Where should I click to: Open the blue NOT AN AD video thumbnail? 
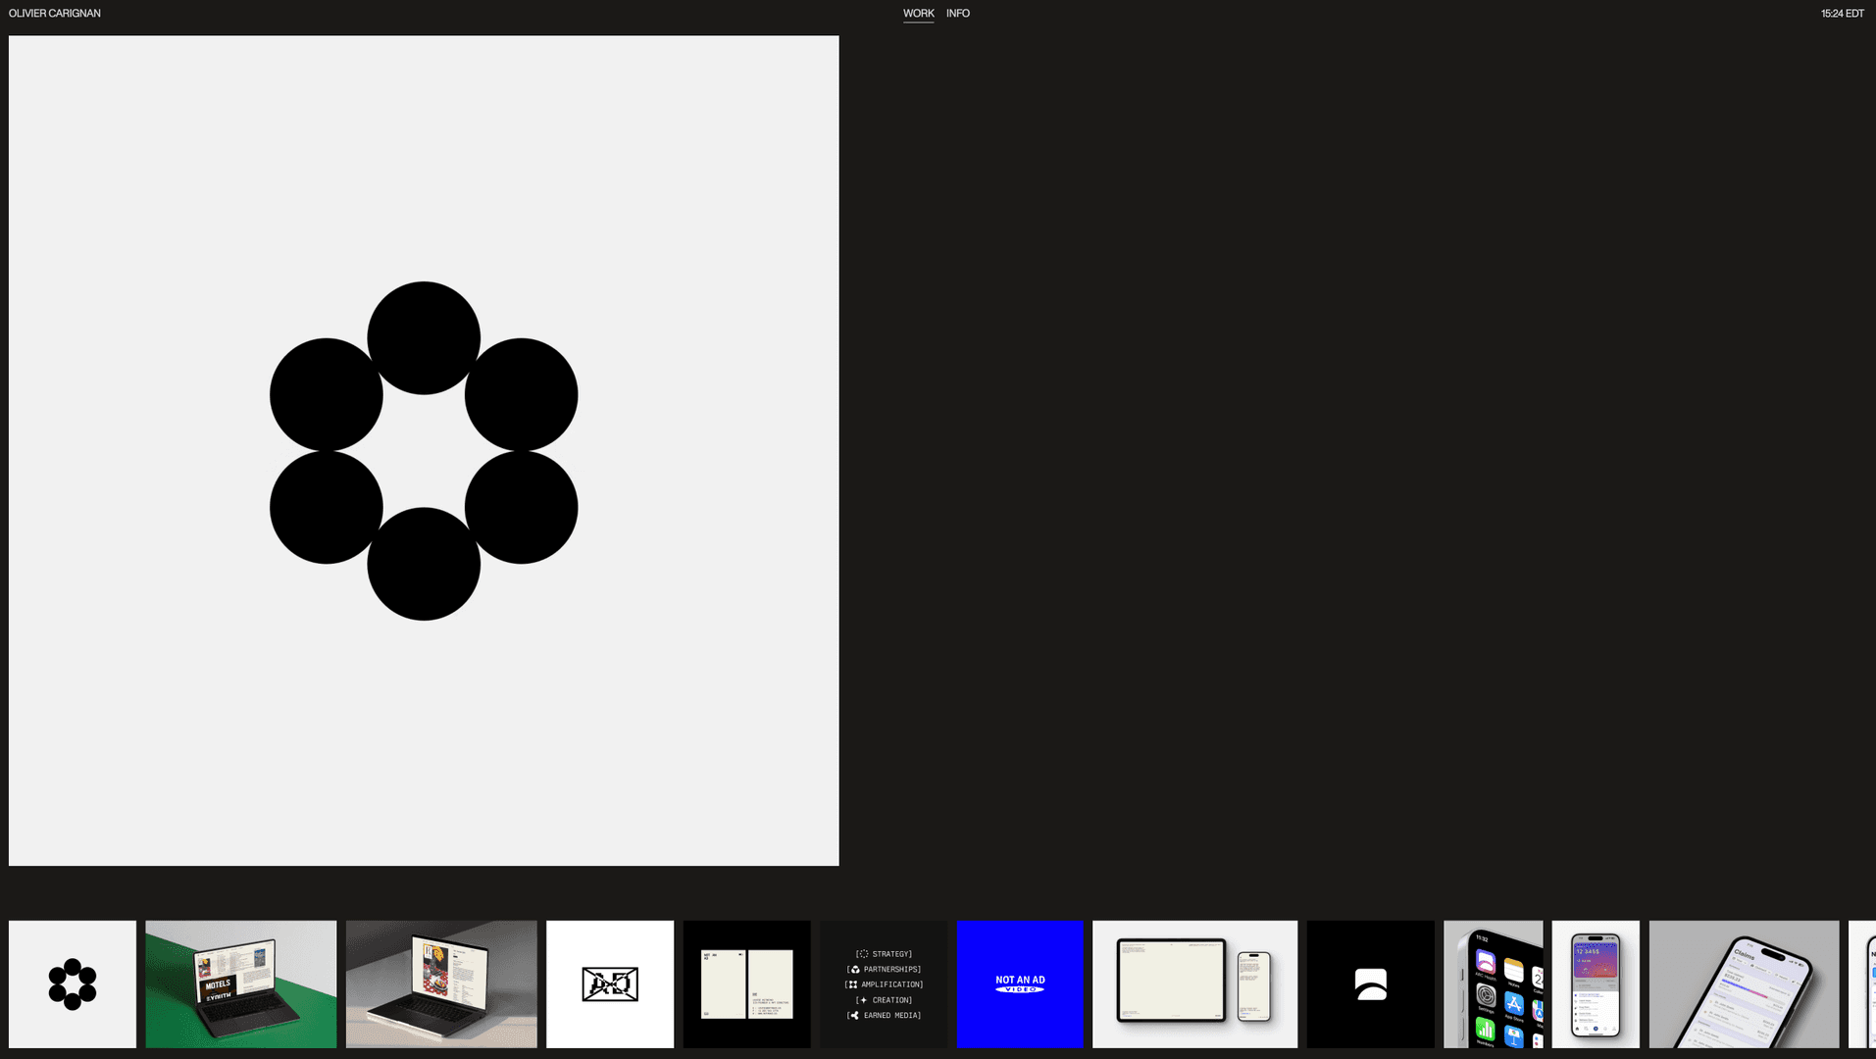(1020, 983)
